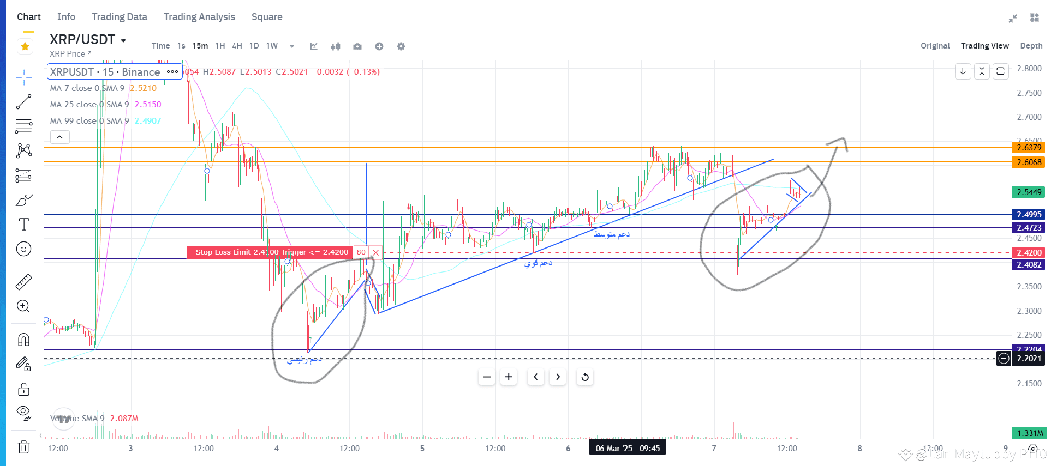Activate the zoom in tool
Screen dimensions: 1051x466
(23, 306)
